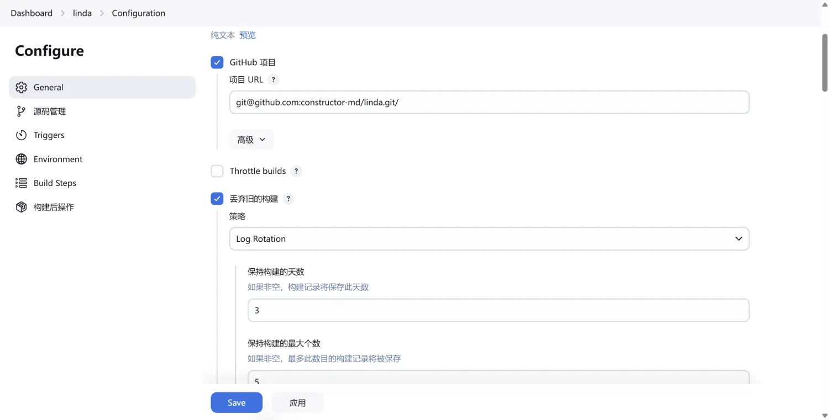Image resolution: width=829 pixels, height=420 pixels.
Task: Click the 应用 apply button
Action: point(297,403)
